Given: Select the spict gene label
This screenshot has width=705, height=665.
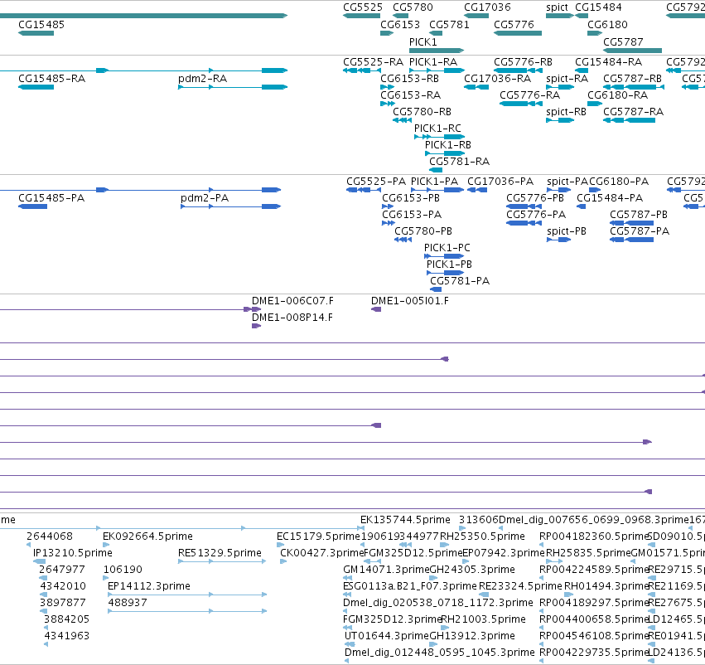Looking at the screenshot, I should pos(557,7).
